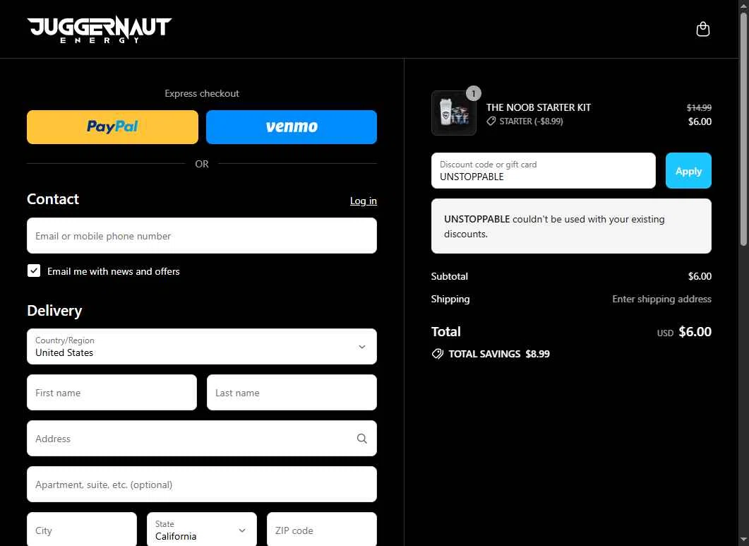The image size is (749, 546).
Task: Uncheck Email me with news and offers
Action: (x=34, y=271)
